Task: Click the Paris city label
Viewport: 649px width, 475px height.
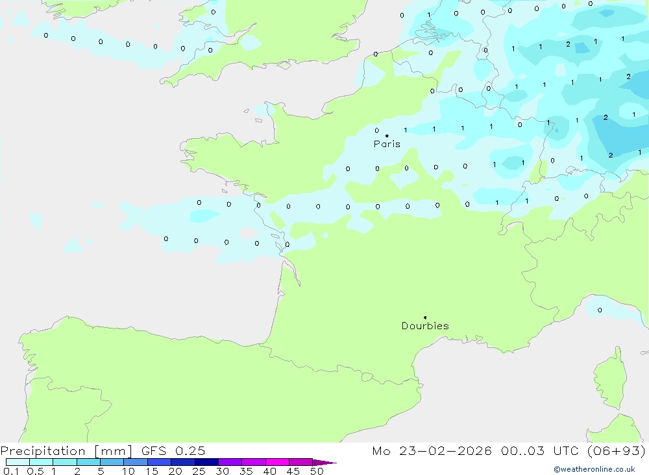Action: coord(387,144)
